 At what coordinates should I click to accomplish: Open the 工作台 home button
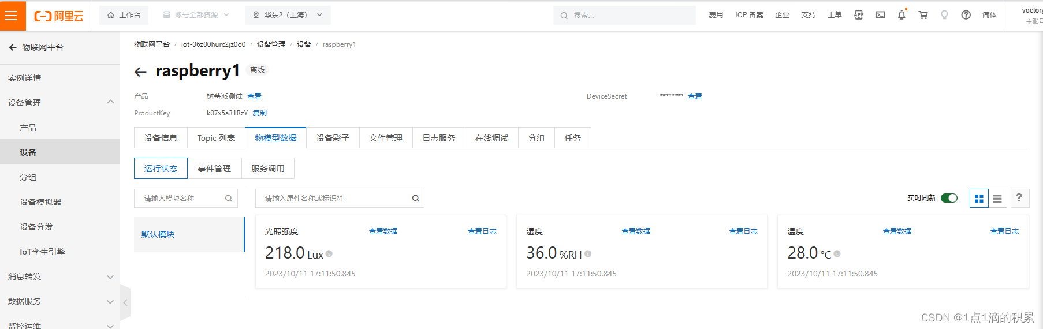coord(124,15)
